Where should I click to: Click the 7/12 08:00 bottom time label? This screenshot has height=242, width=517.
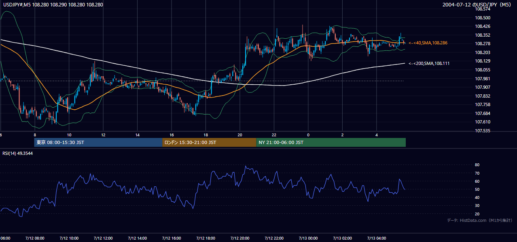click(34, 238)
